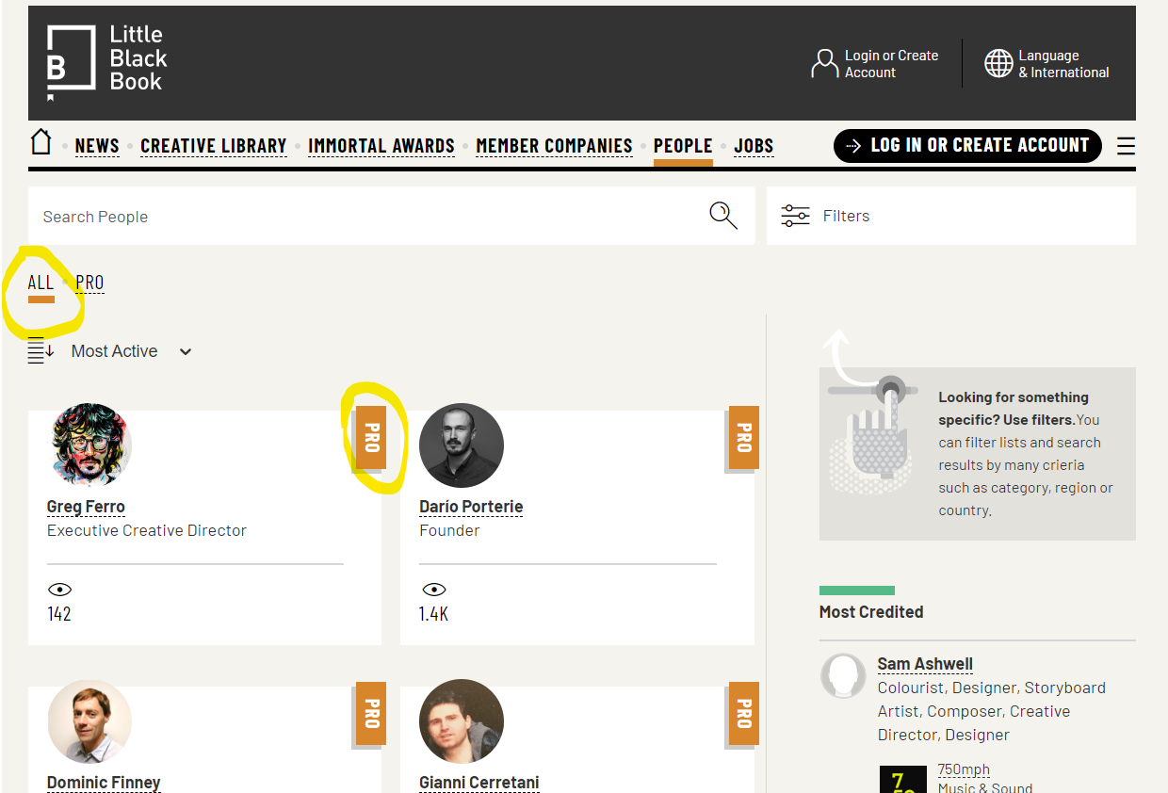Click Gianni Cerretani's profile photo
This screenshot has width=1168, height=793.
[462, 721]
